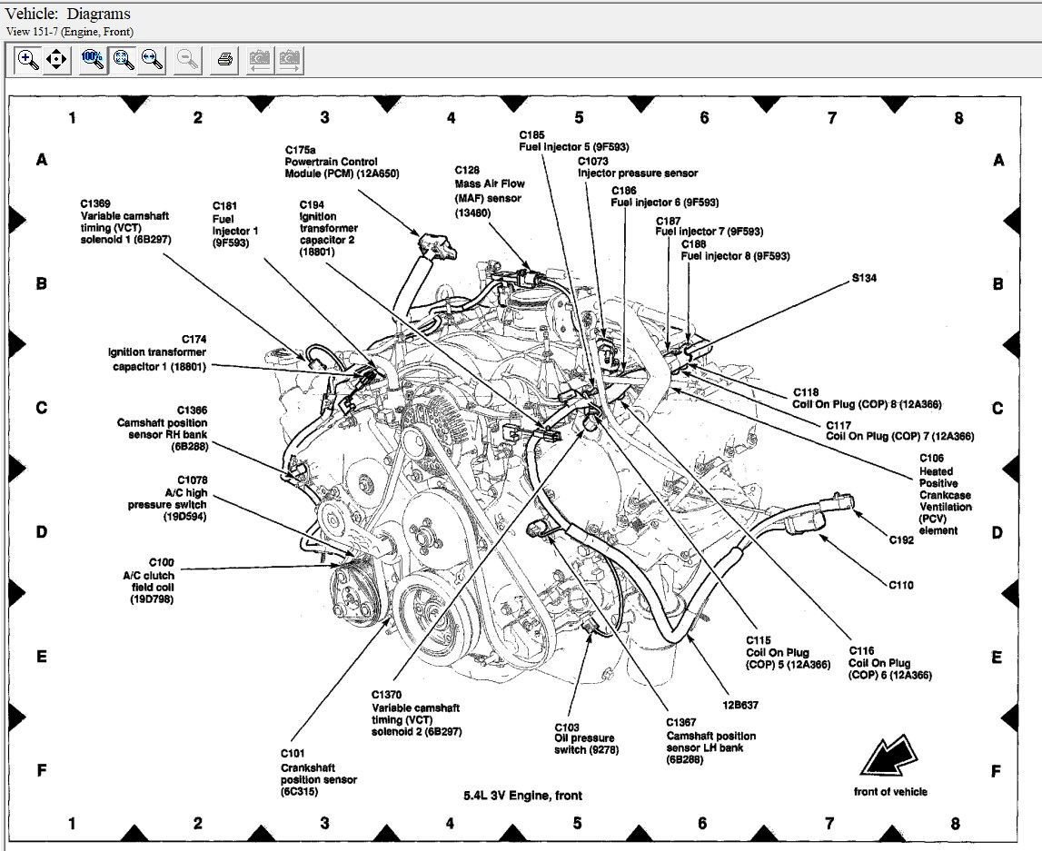Click the C1073 Injector pressure sensor label
1042x851 pixels.
point(638,167)
